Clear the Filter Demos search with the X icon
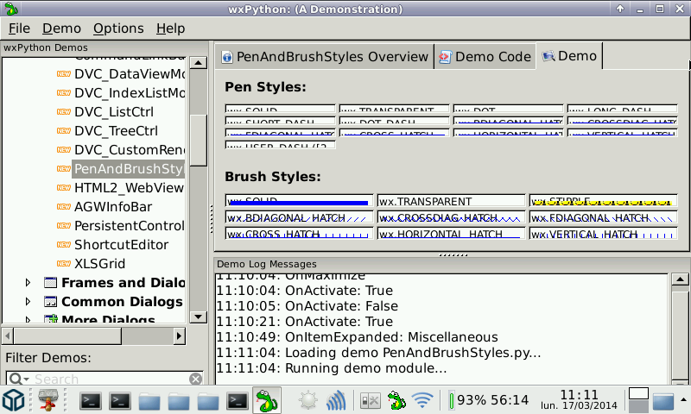The width and height of the screenshot is (691, 414). (196, 379)
